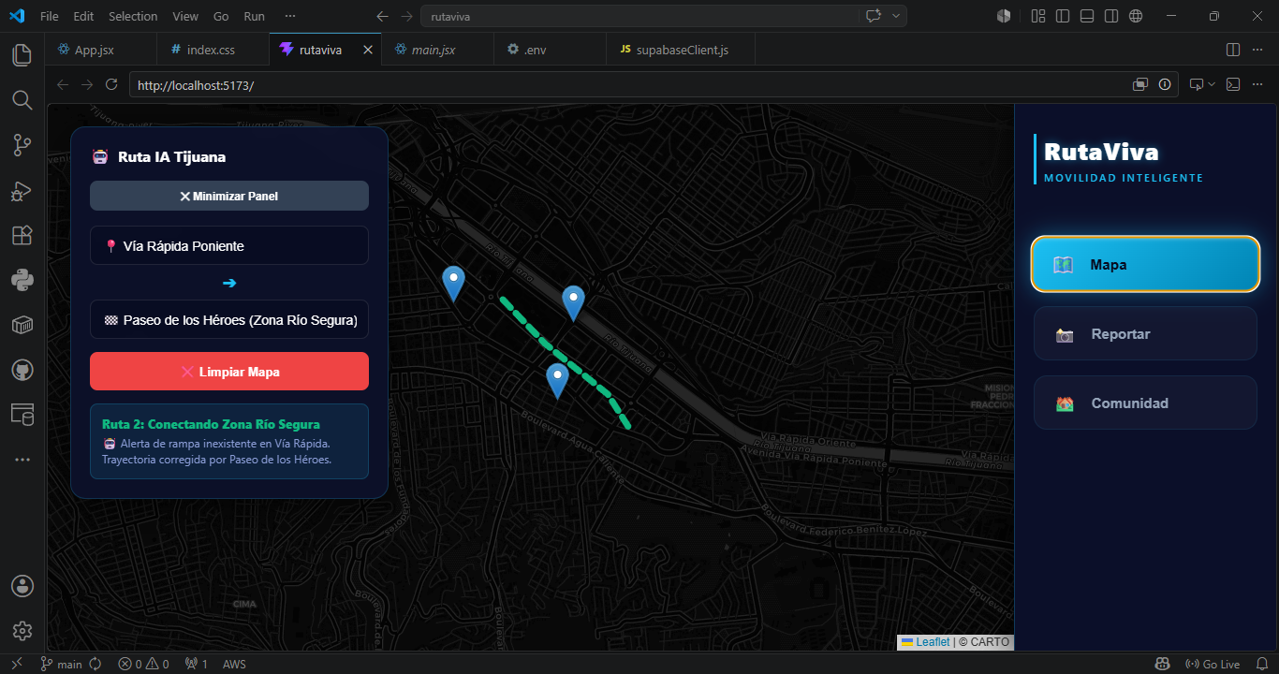Switch to the supabaseClient.js tab
The image size is (1279, 674).
point(682,50)
